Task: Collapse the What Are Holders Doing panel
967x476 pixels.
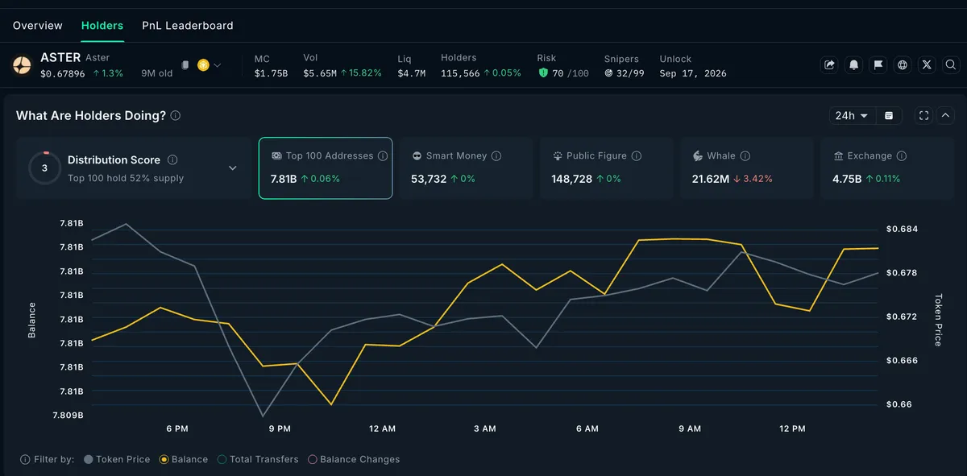Action: (946, 116)
